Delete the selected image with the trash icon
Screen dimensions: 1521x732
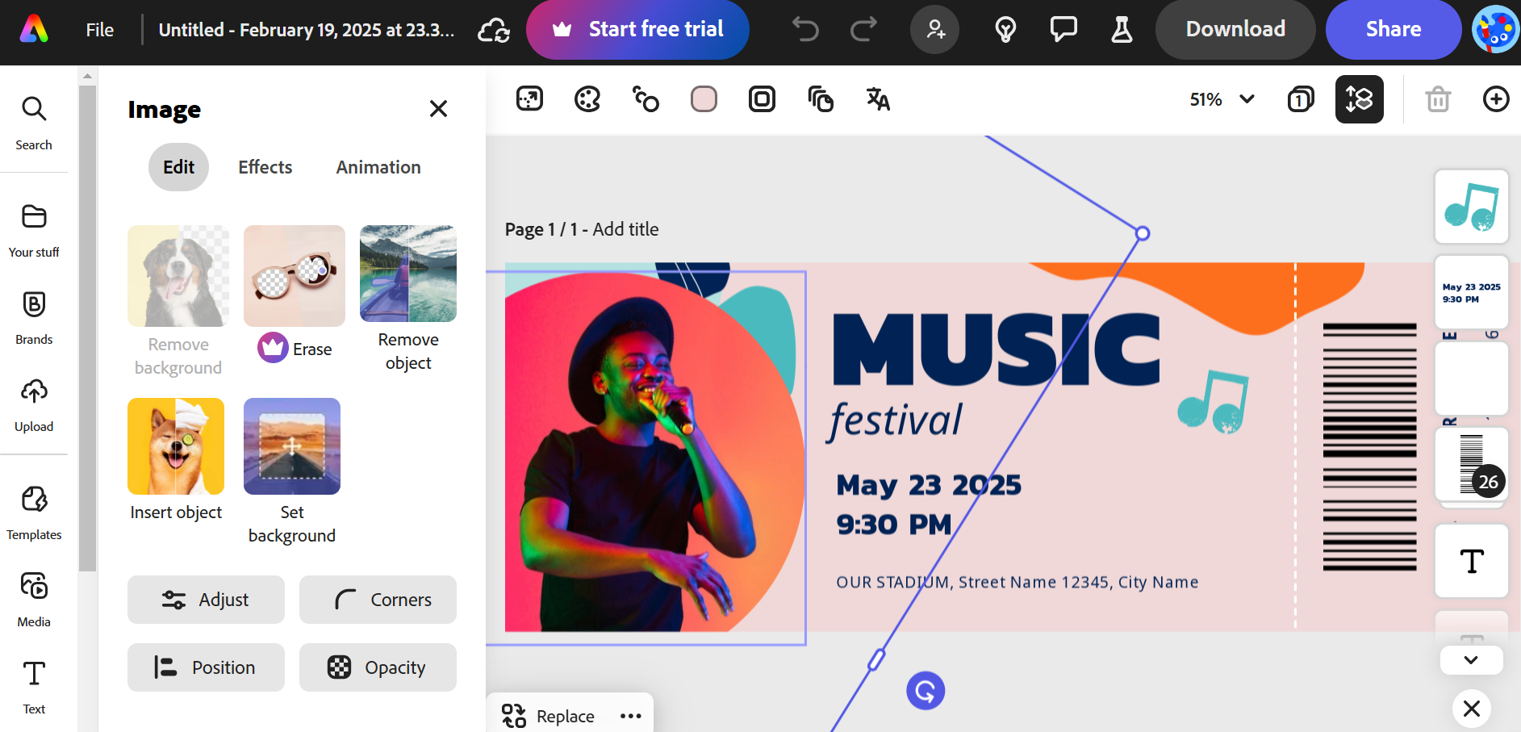coord(1437,99)
